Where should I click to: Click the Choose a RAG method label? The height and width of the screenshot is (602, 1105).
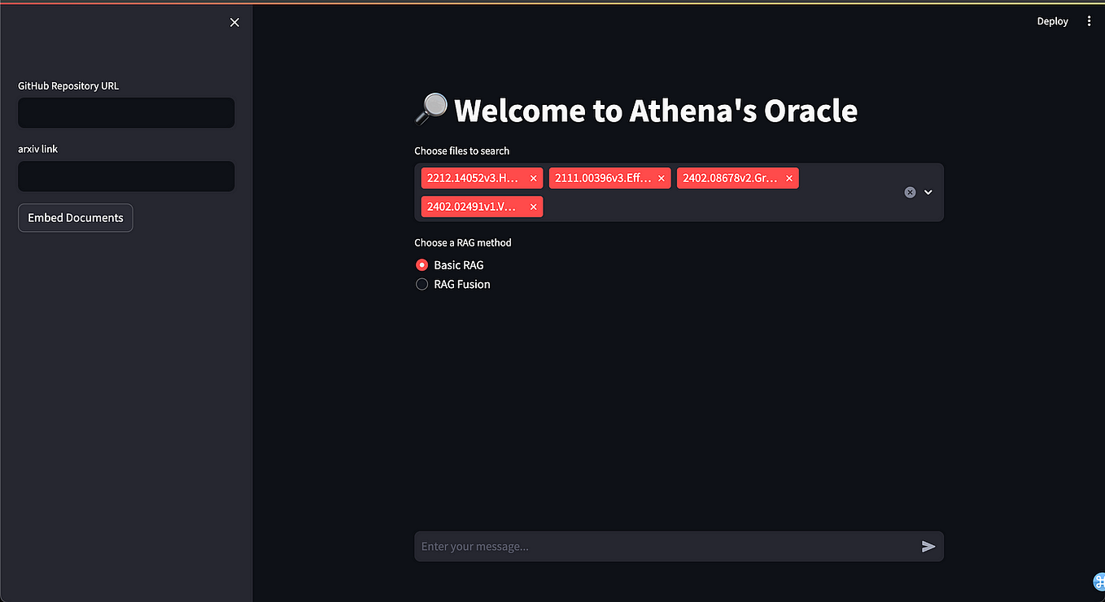tap(463, 242)
